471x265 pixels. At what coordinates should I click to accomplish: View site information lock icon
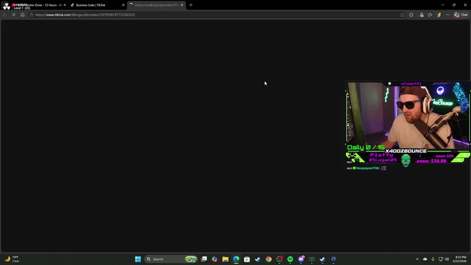click(x=31, y=15)
